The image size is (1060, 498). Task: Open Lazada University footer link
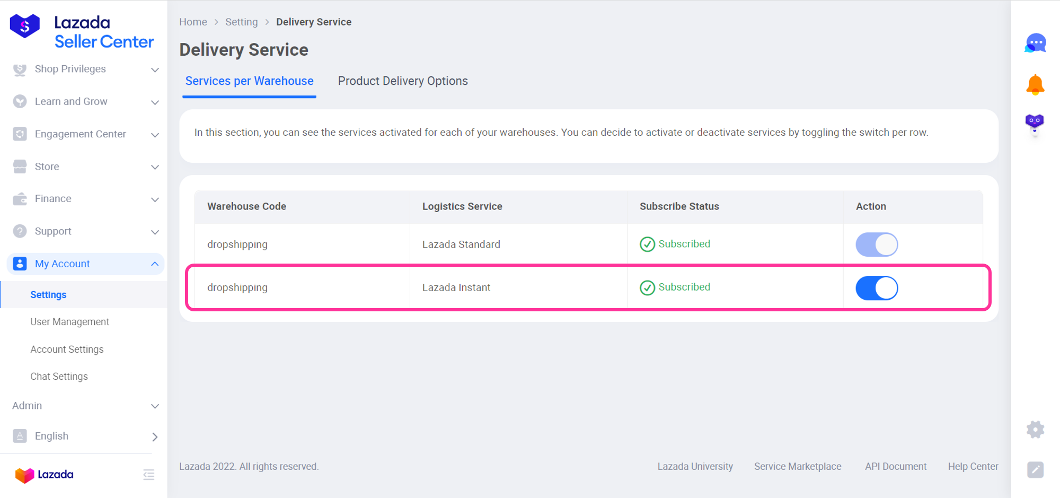coord(695,466)
